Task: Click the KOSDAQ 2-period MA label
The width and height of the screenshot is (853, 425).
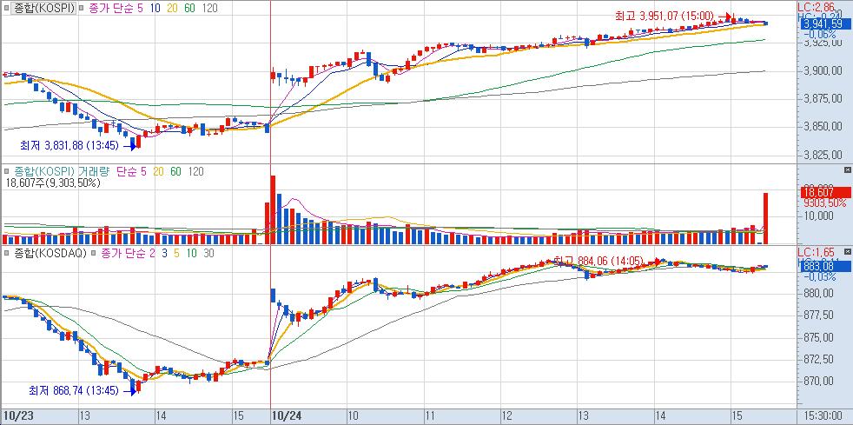Action: (151, 253)
